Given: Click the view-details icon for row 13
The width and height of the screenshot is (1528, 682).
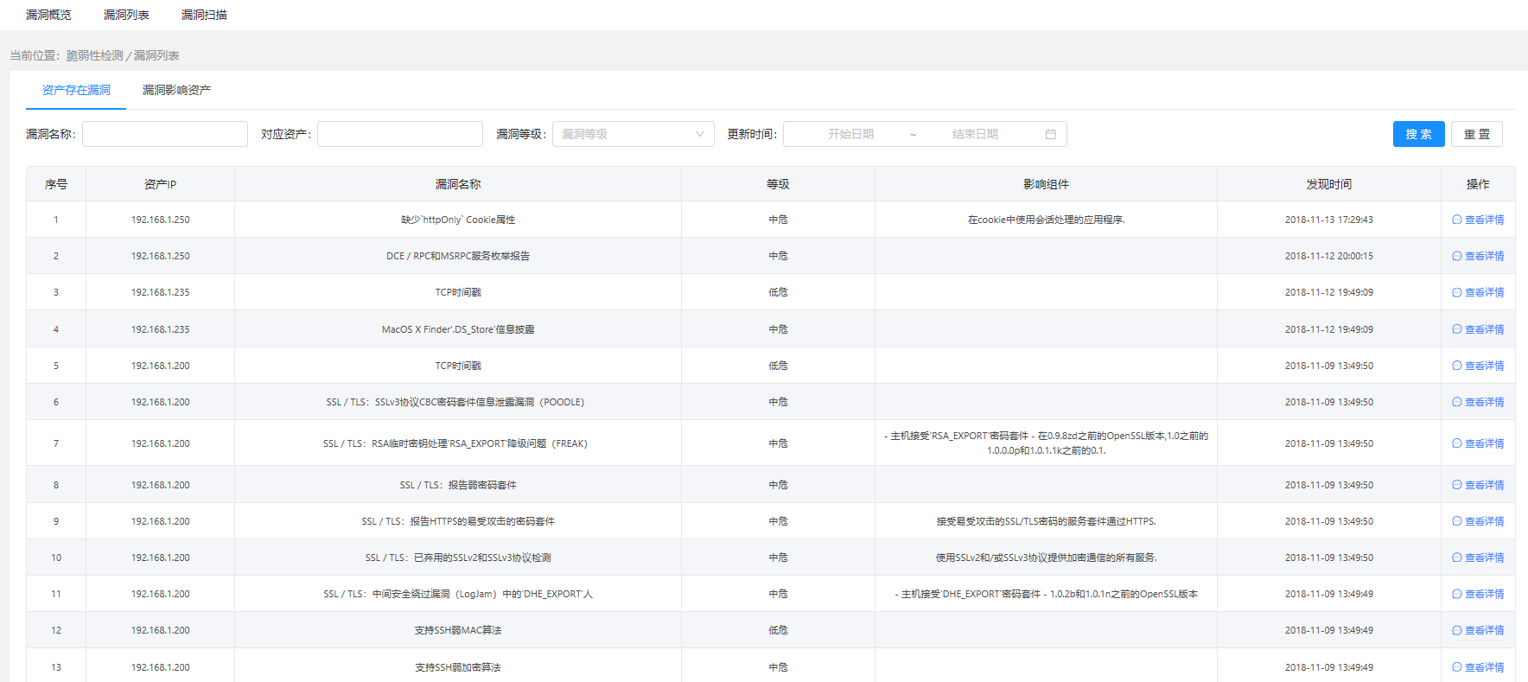Looking at the screenshot, I should pyautogui.click(x=1456, y=667).
